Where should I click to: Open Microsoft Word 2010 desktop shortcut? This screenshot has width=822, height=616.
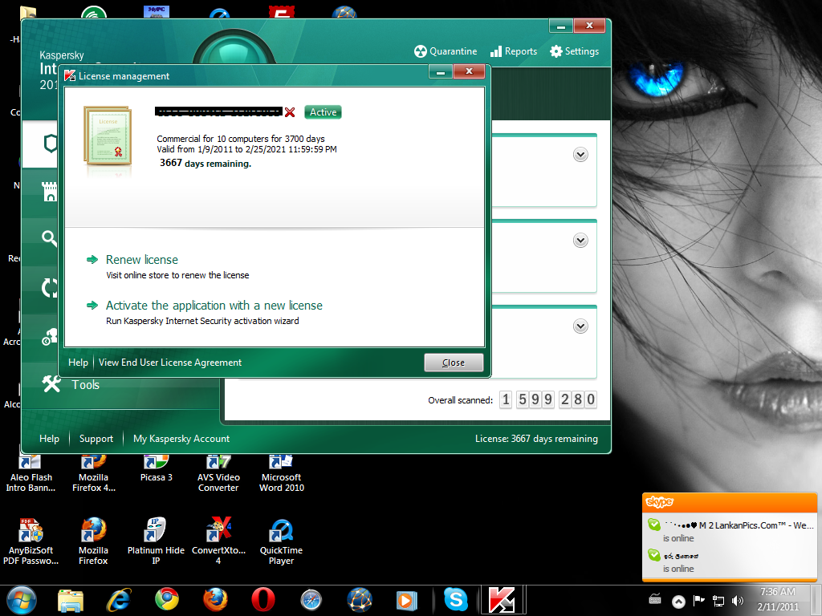click(282, 473)
